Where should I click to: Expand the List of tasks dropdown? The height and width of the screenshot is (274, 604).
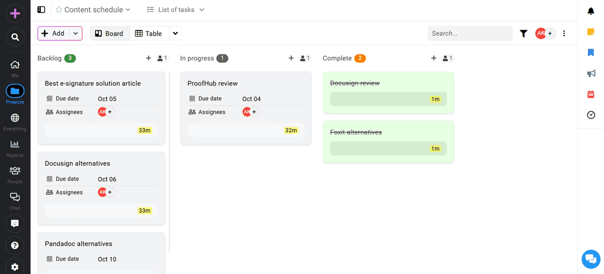(x=201, y=9)
